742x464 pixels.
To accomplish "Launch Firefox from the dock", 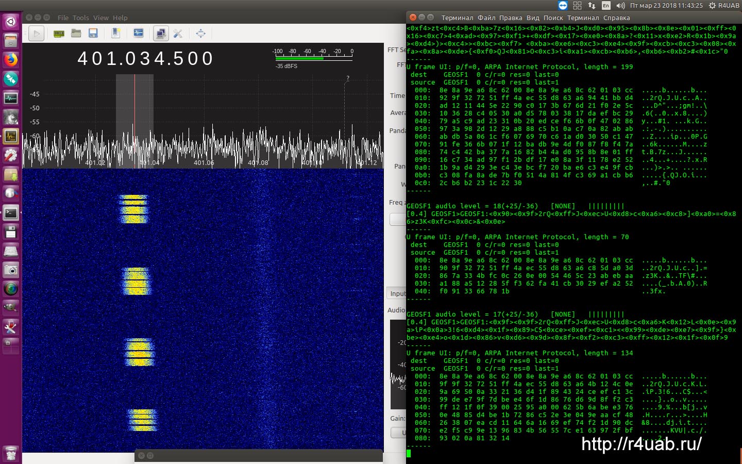I will pyautogui.click(x=11, y=60).
